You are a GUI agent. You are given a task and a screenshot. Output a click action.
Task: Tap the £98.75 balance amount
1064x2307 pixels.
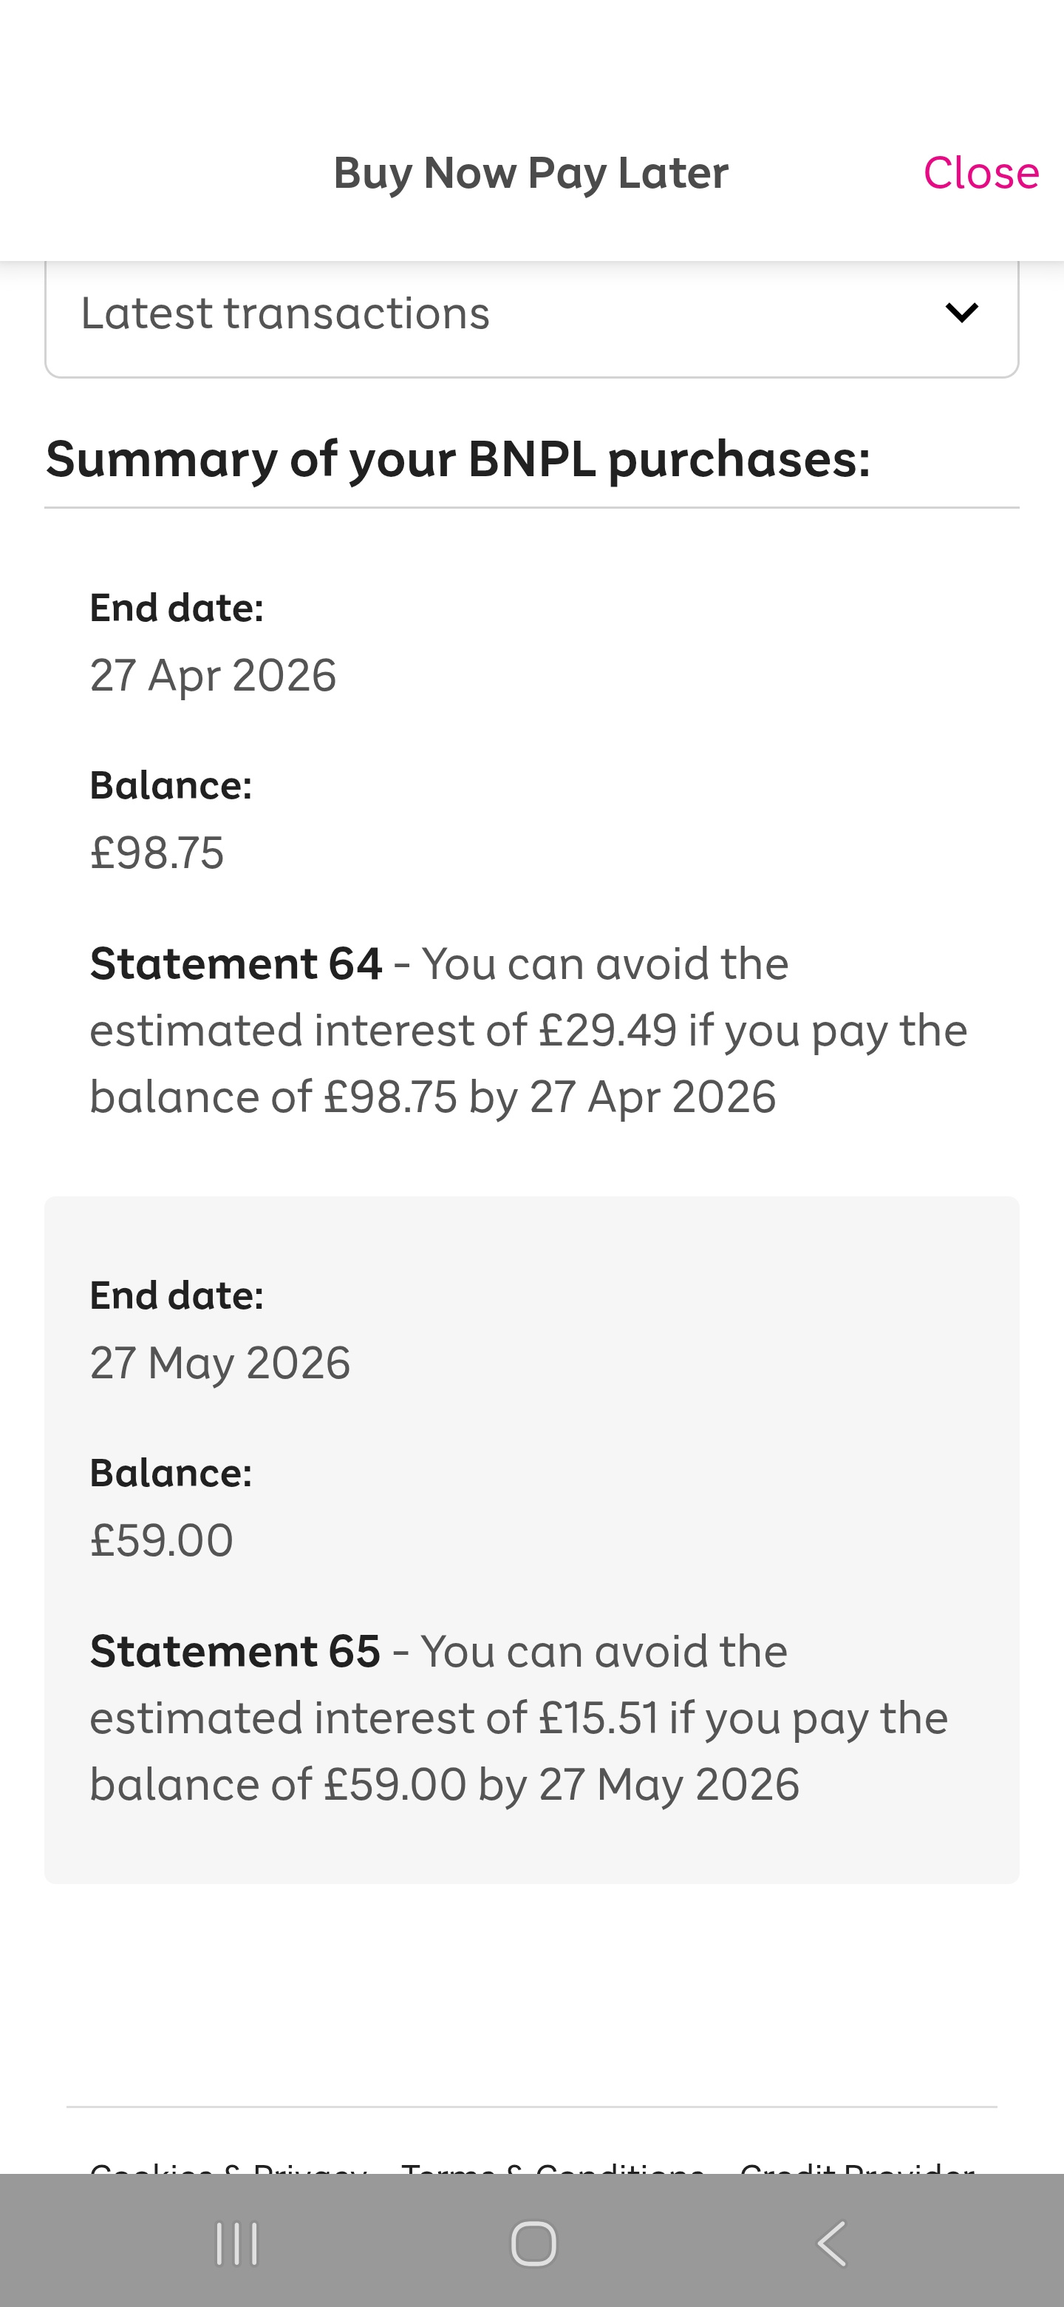(157, 852)
